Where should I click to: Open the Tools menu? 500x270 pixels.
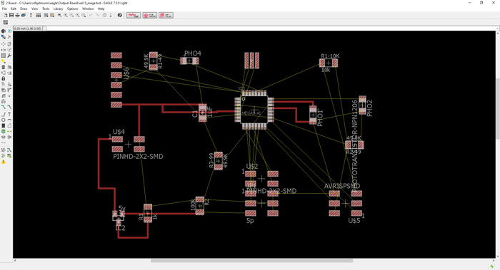(x=46, y=9)
